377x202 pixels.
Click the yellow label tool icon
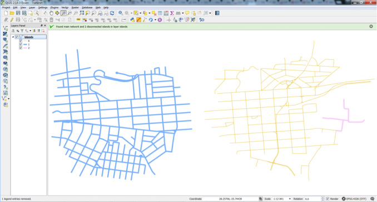[x=78, y=19]
